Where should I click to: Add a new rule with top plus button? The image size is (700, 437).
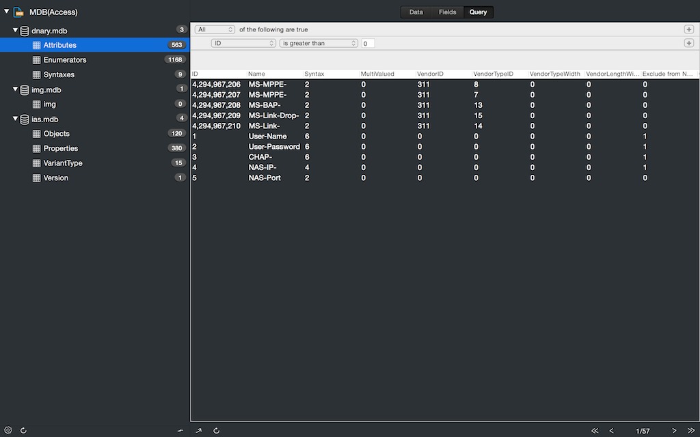(x=688, y=29)
